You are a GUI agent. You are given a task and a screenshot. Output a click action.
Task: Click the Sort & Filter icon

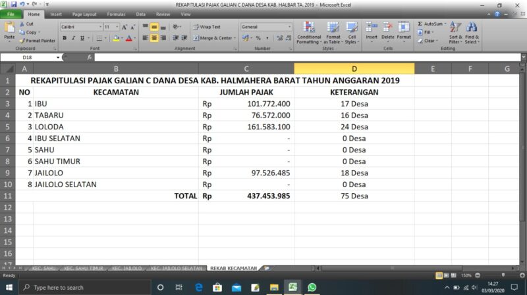[x=456, y=32]
